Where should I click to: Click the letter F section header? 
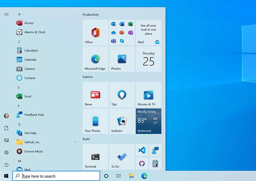[19, 106]
